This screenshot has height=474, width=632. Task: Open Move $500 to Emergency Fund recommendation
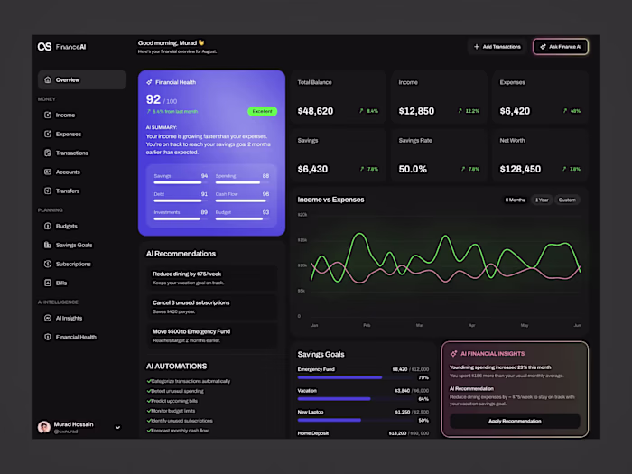211,336
